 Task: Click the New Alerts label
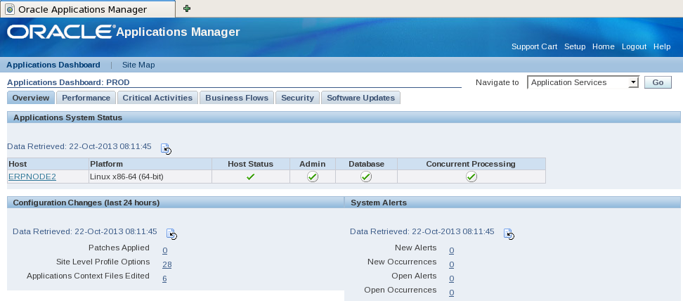point(415,248)
